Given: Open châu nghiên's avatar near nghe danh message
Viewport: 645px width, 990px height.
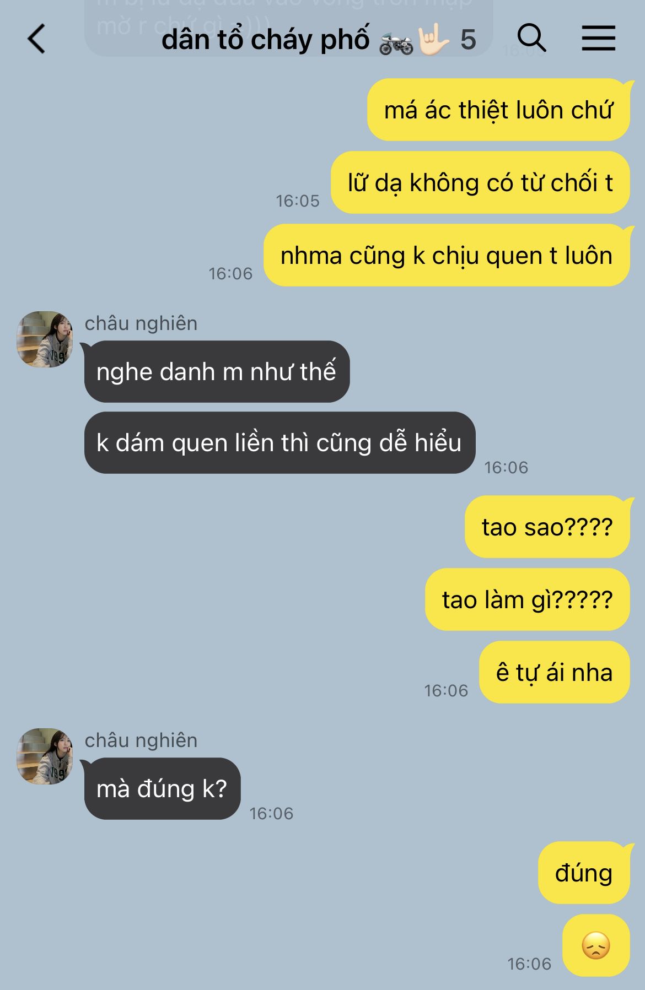Looking at the screenshot, I should [45, 339].
